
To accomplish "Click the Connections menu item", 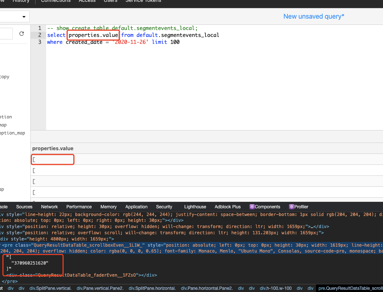I will [x=55, y=1].
